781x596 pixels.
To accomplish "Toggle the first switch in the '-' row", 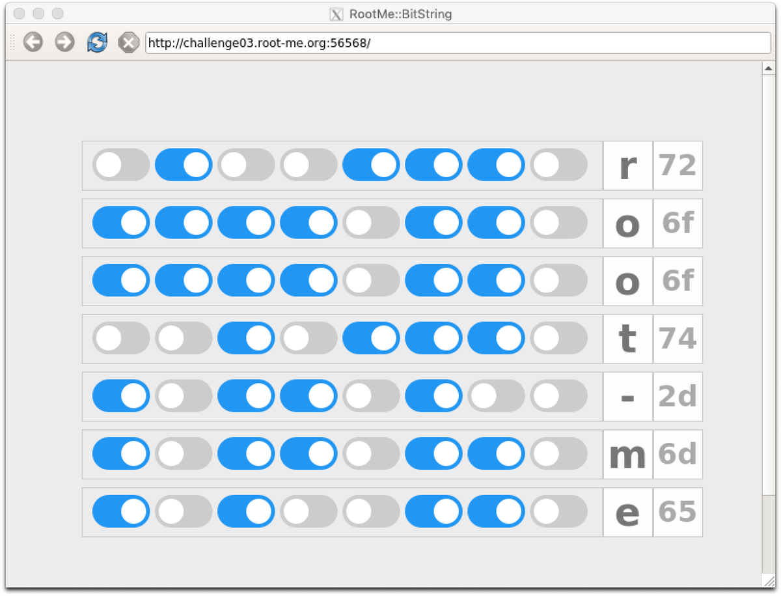I will coord(120,396).
